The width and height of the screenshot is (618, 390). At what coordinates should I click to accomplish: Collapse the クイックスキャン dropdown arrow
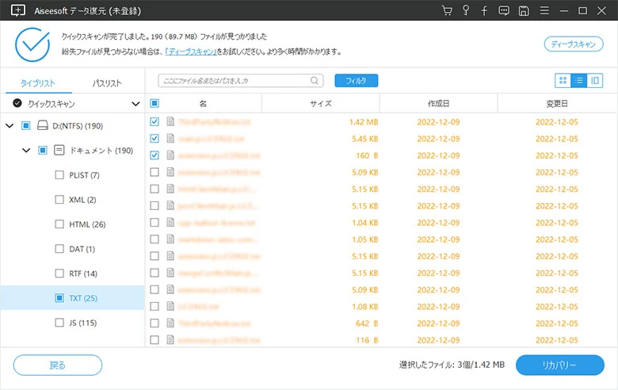point(135,104)
